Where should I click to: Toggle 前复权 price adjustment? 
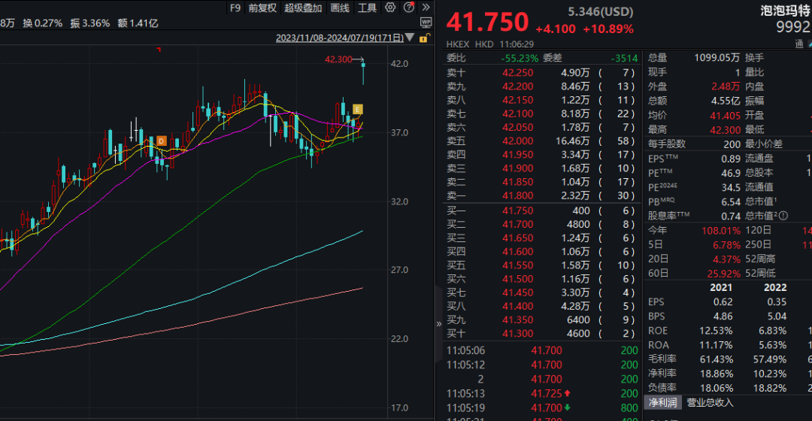[262, 8]
